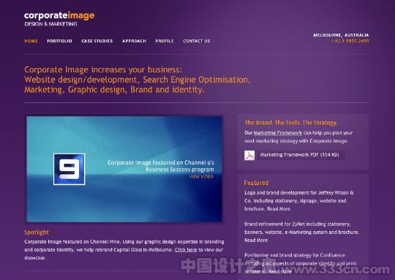This screenshot has width=395, height=280.
Task: Click the PDF file icon
Action: 249,155
